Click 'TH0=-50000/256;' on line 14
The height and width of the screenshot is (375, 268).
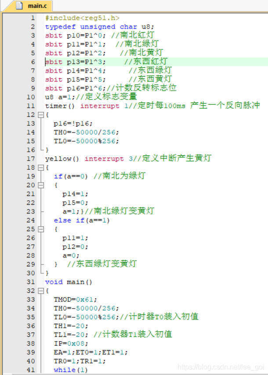click(x=86, y=132)
